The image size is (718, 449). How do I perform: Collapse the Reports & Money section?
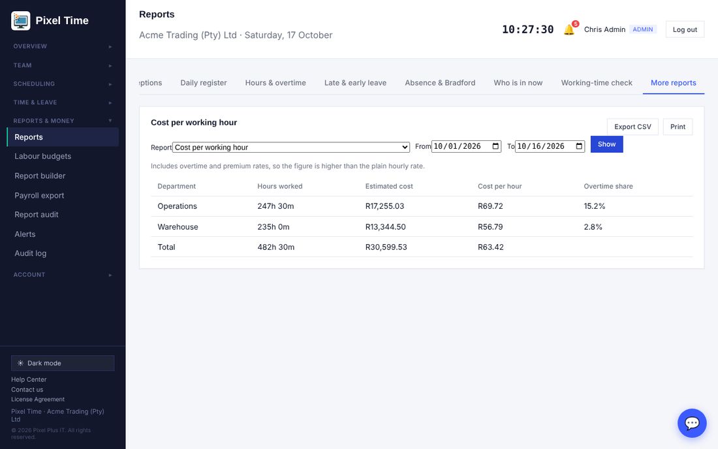pyautogui.click(x=63, y=121)
